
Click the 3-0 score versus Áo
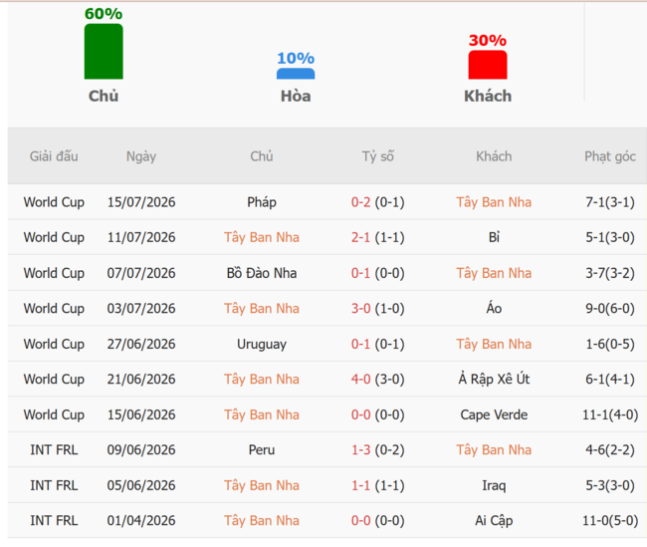(x=360, y=309)
